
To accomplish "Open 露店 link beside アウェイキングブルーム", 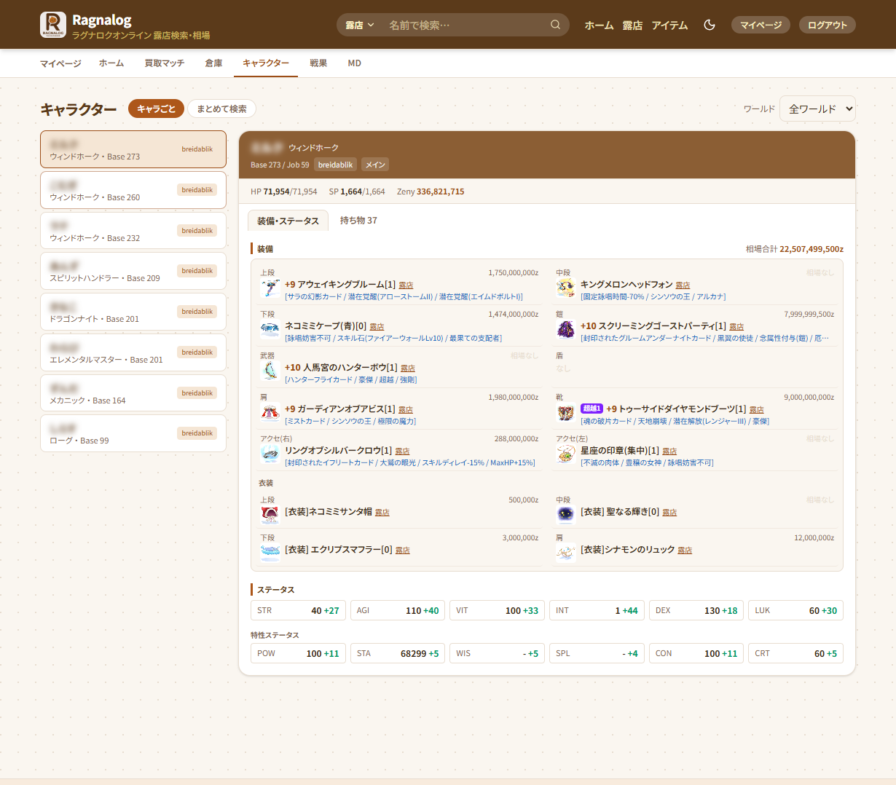I will (406, 285).
